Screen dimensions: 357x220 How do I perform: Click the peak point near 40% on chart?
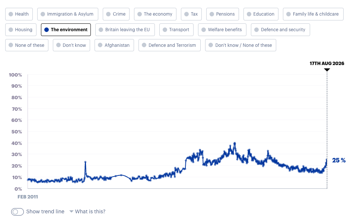click(235, 143)
